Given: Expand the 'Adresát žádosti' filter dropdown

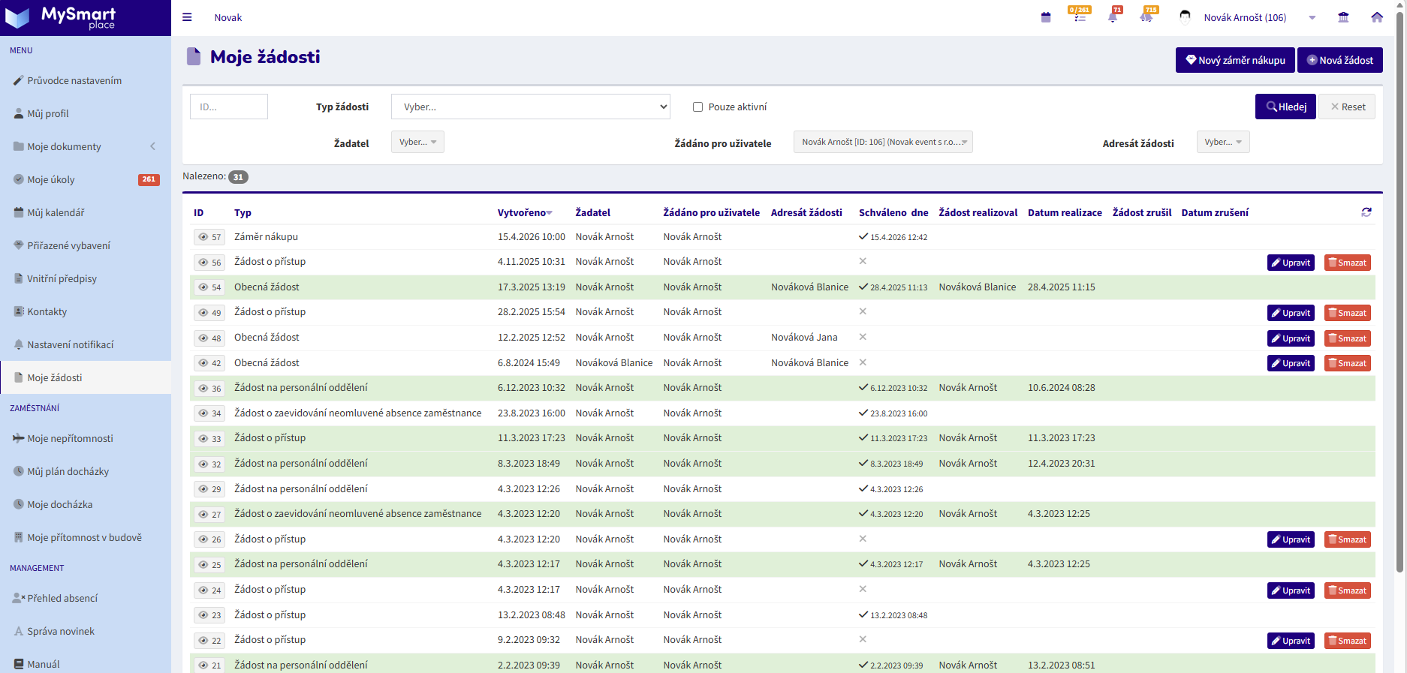Looking at the screenshot, I should tap(1222, 142).
